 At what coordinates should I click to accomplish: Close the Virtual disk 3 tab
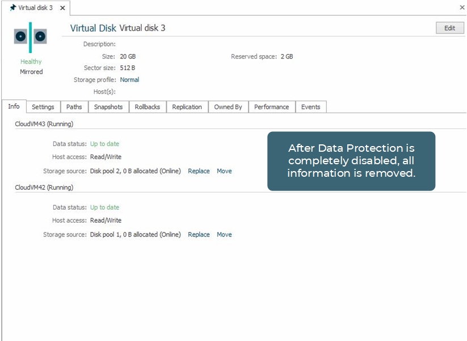pos(63,8)
